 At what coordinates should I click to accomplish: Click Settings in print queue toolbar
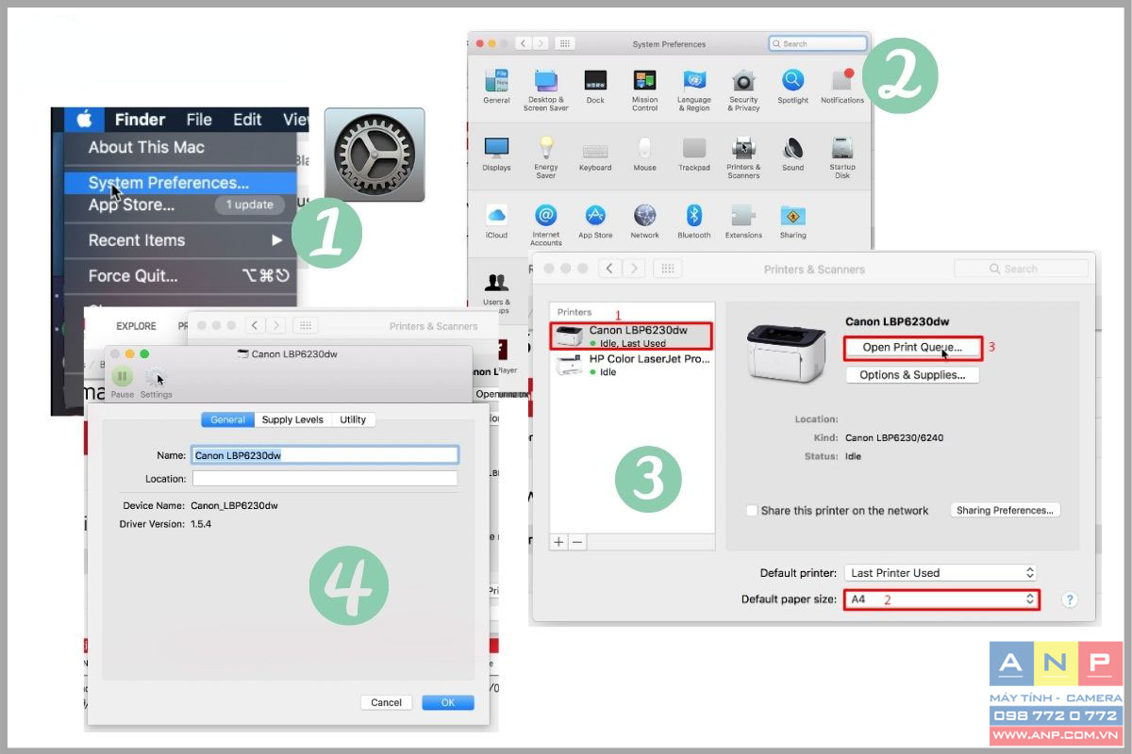point(156,383)
